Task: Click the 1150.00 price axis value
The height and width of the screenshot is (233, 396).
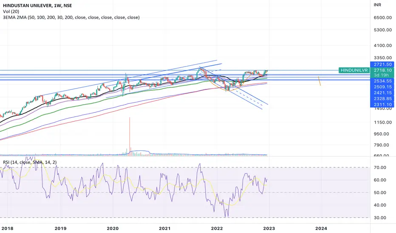Action: pyautogui.click(x=382, y=122)
